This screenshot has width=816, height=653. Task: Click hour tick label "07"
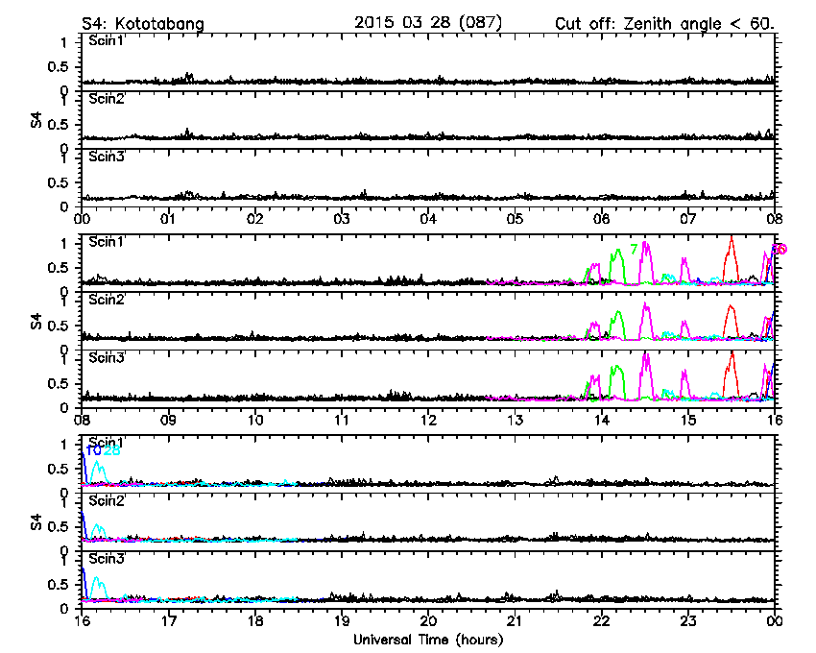(x=688, y=219)
